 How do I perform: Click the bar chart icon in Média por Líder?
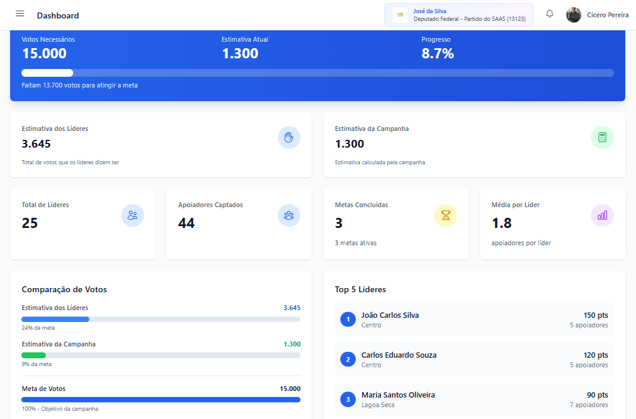click(x=602, y=215)
